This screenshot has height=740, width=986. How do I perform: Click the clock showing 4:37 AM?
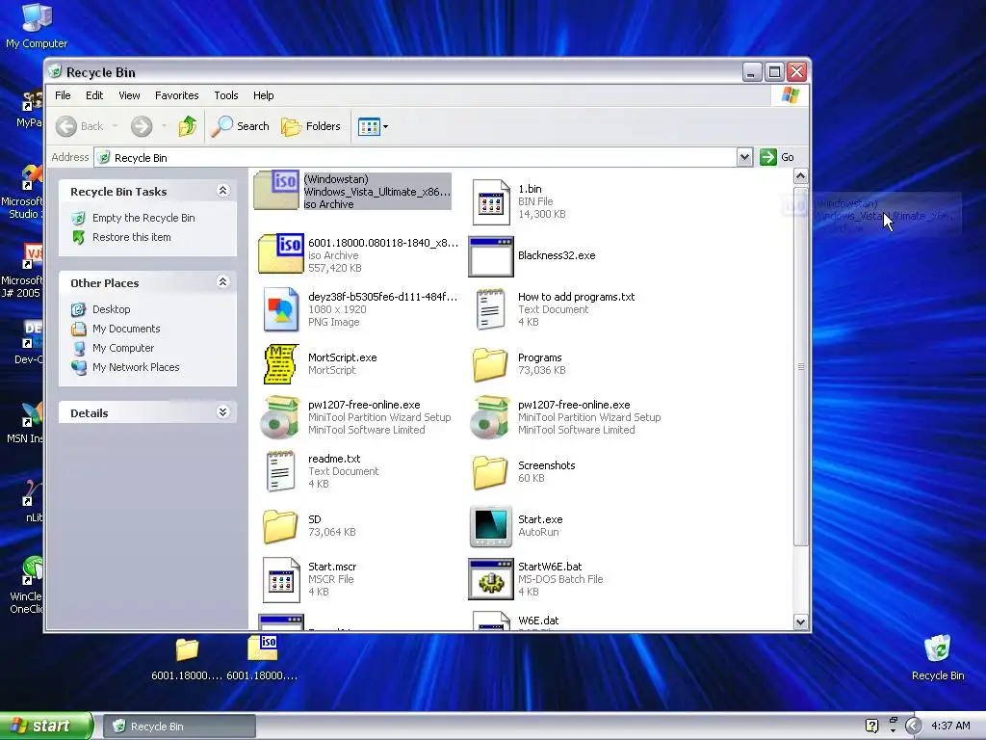click(x=950, y=727)
